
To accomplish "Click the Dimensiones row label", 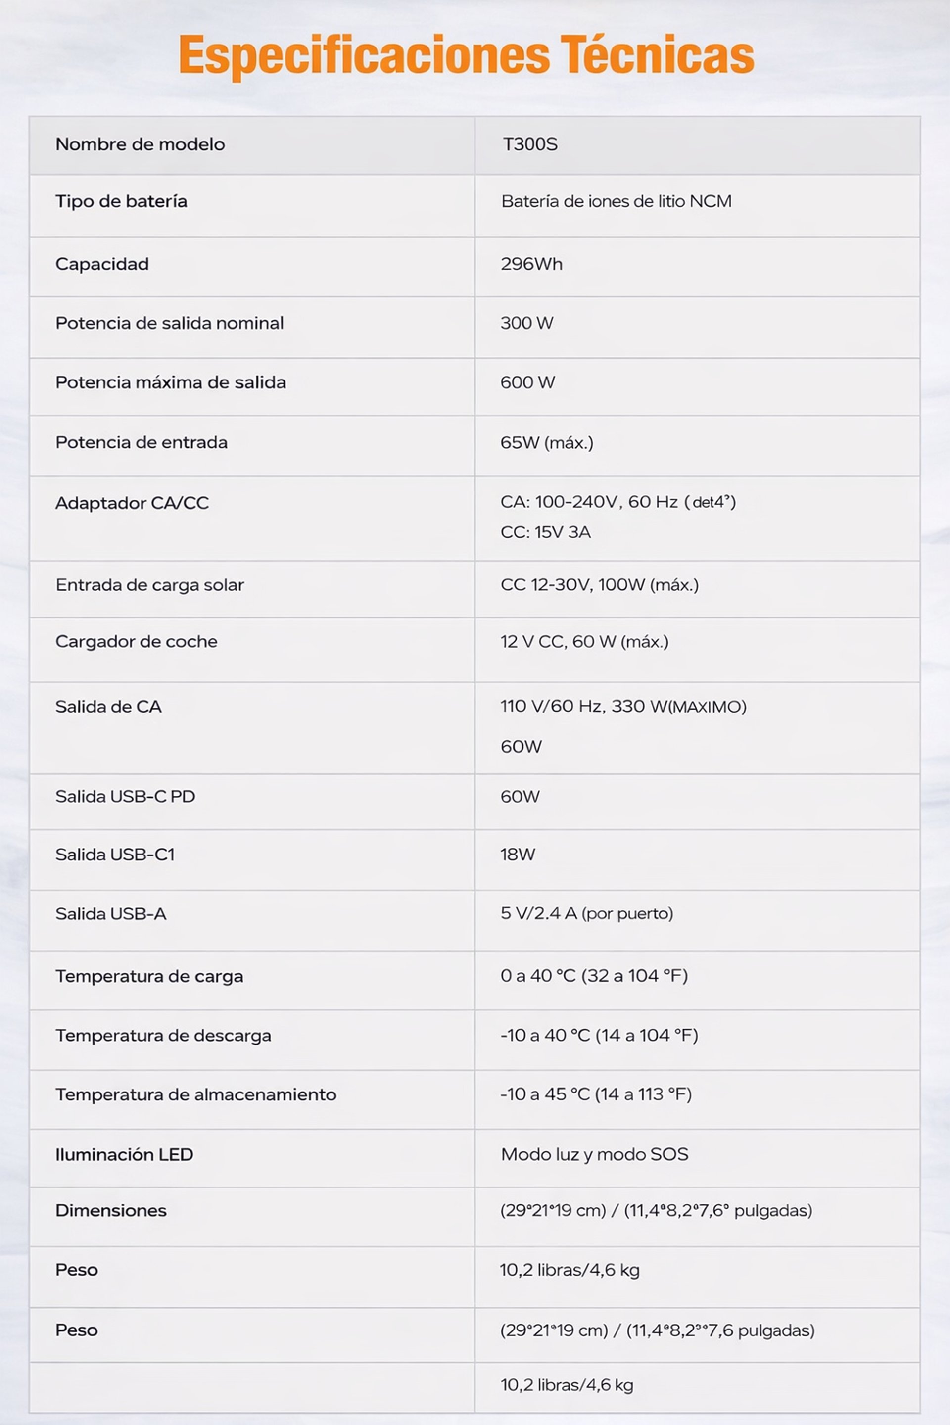I will 111,1210.
